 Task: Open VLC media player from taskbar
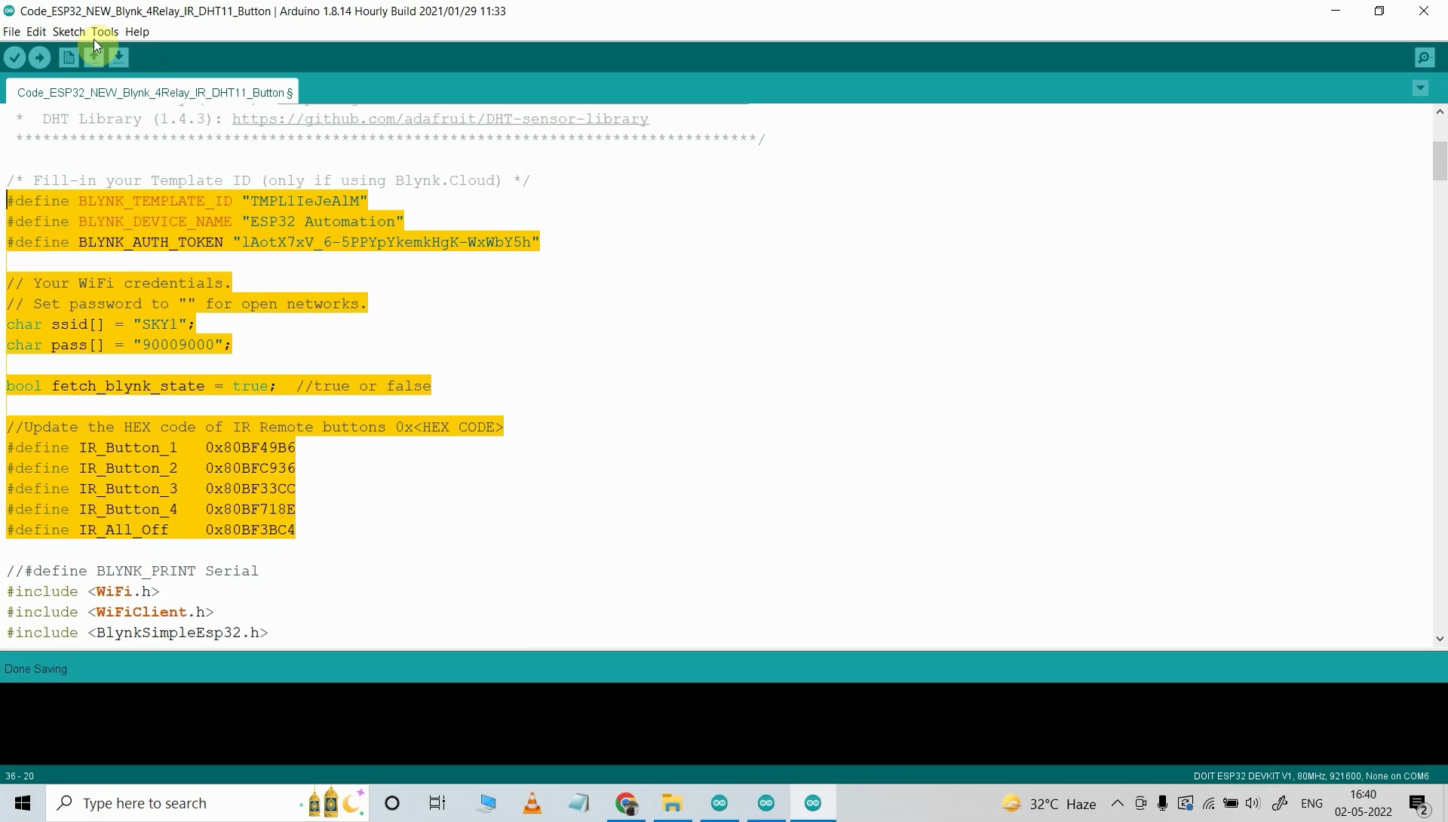(532, 803)
